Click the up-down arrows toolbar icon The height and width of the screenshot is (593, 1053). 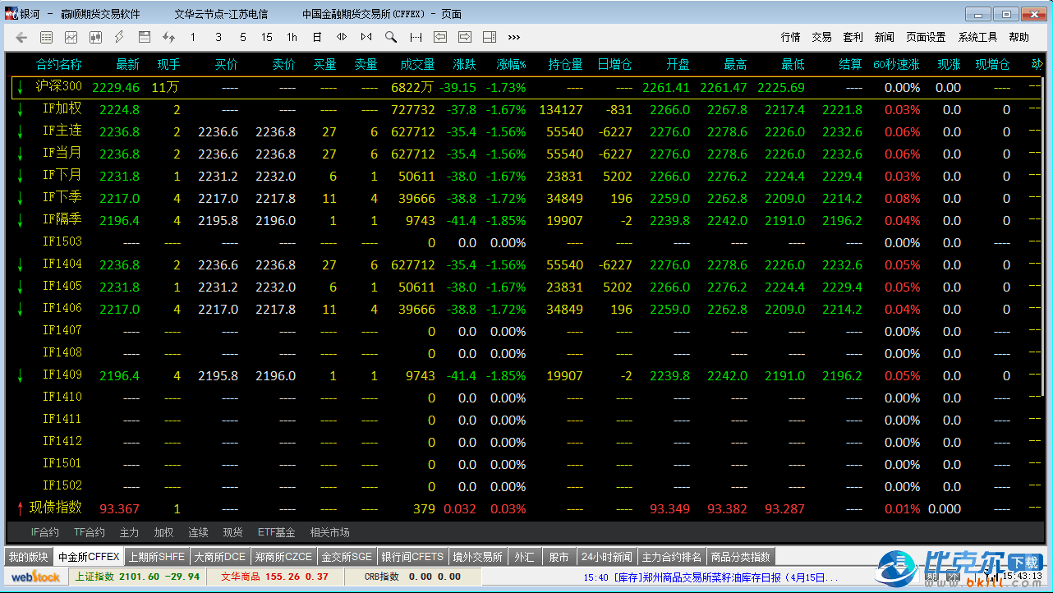tap(168, 37)
